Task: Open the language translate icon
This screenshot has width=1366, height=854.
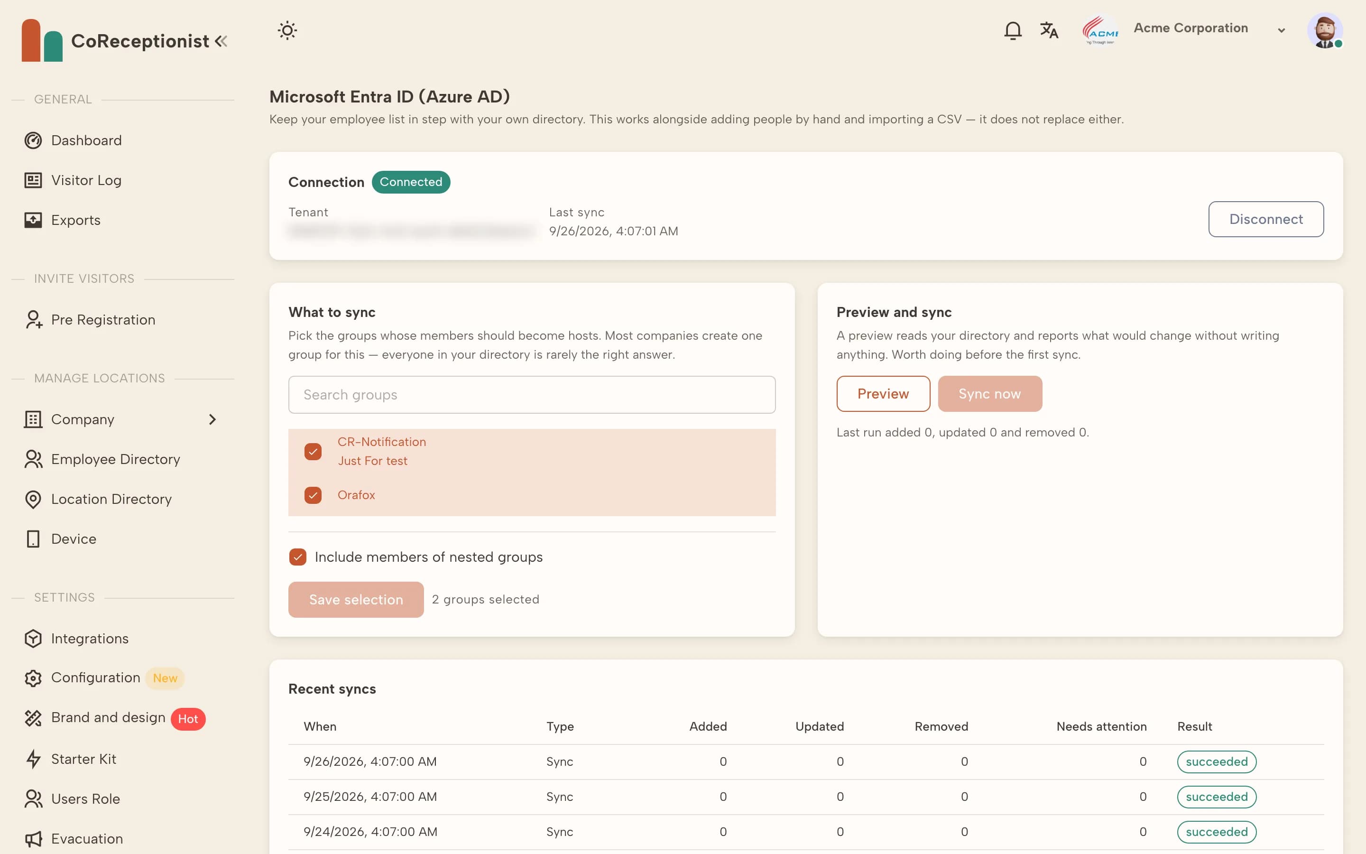Action: (1049, 30)
